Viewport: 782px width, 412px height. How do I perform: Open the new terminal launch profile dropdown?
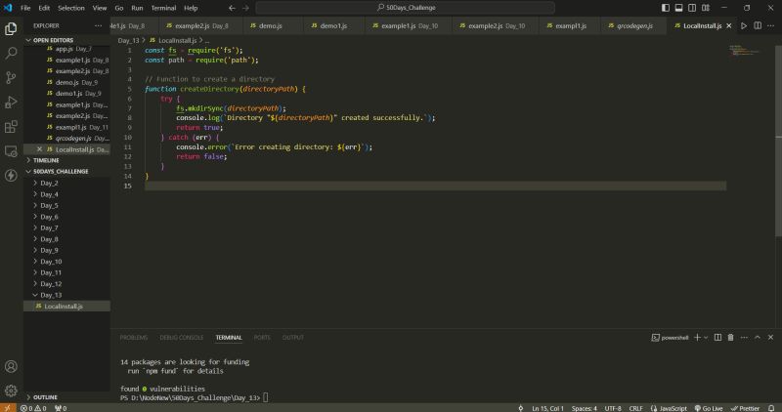[707, 337]
